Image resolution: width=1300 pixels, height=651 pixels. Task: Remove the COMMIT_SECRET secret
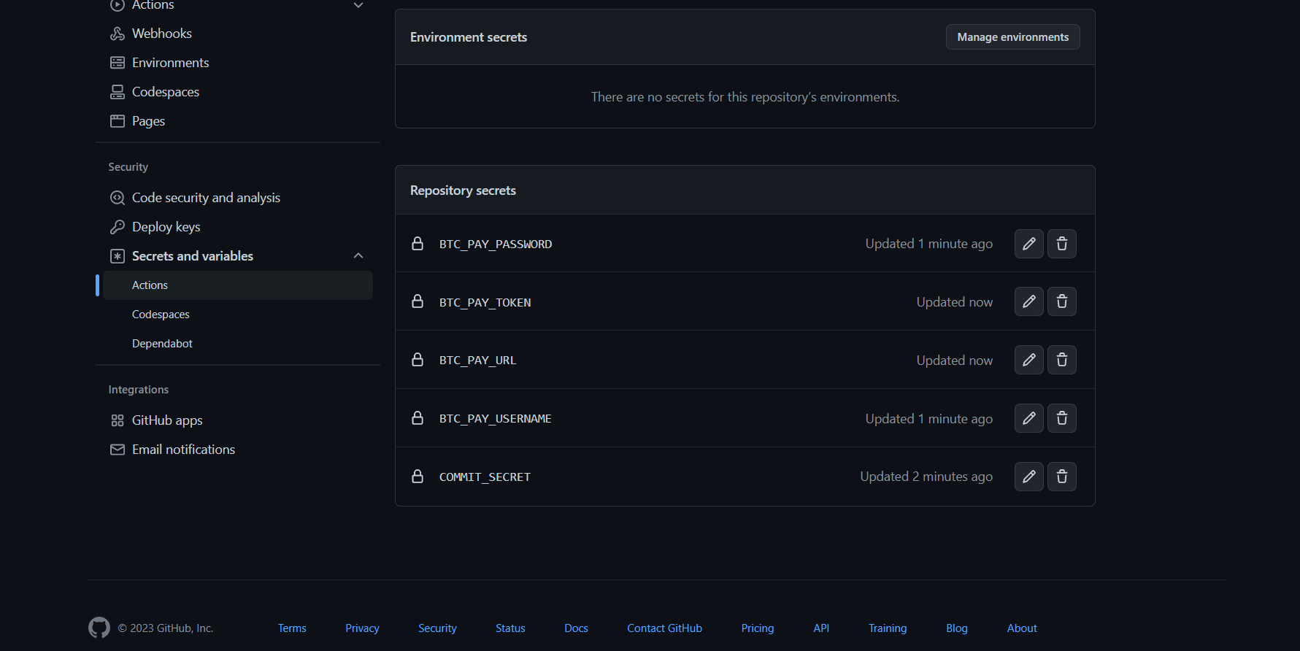1061,477
